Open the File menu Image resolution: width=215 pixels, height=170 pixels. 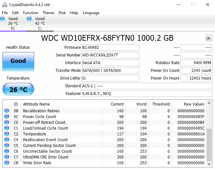5,13
